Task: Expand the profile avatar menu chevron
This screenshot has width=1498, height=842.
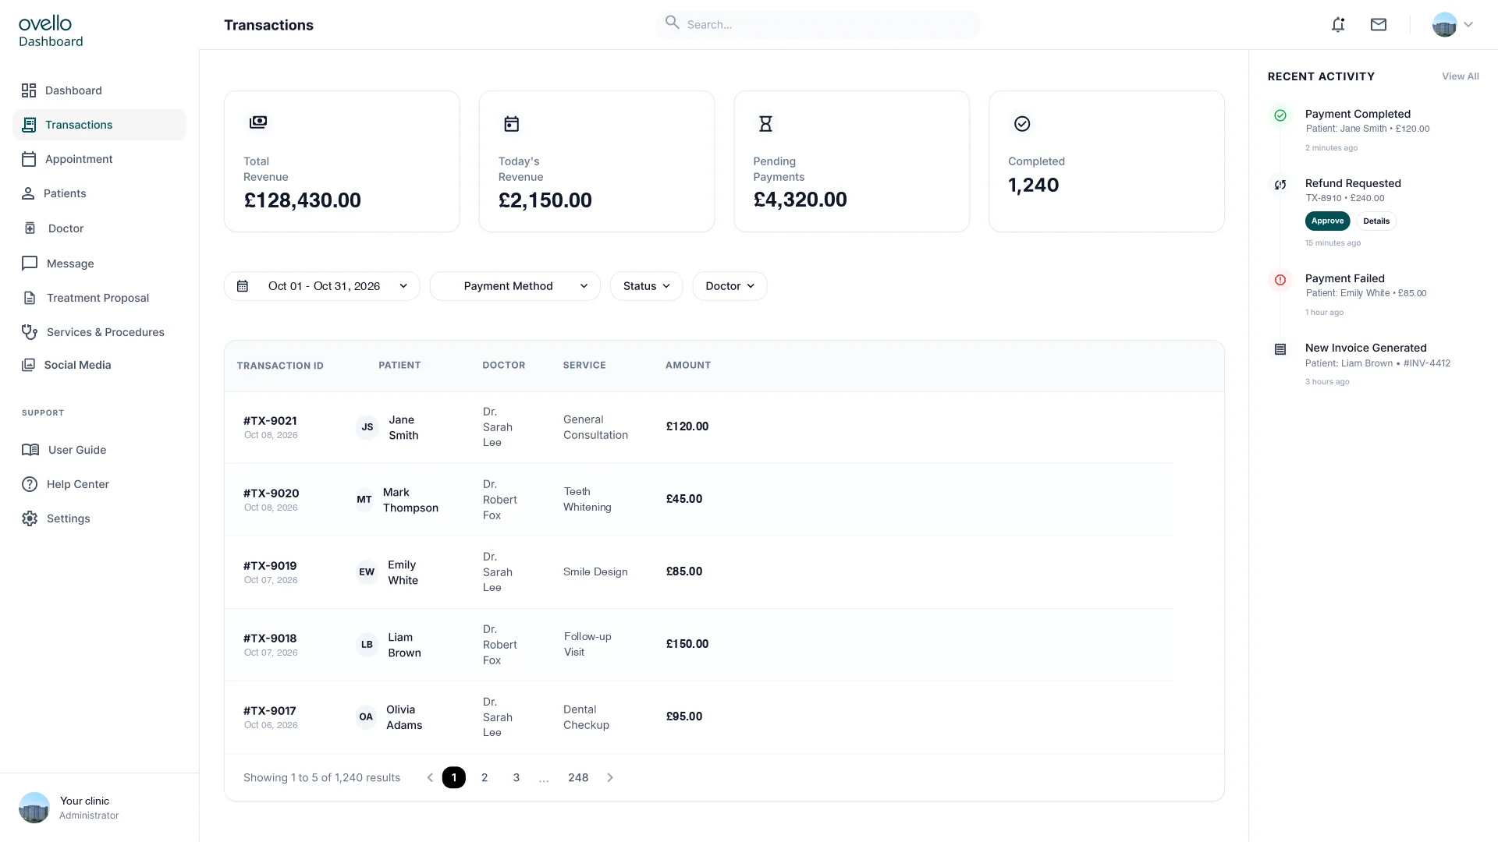Action: [1468, 25]
